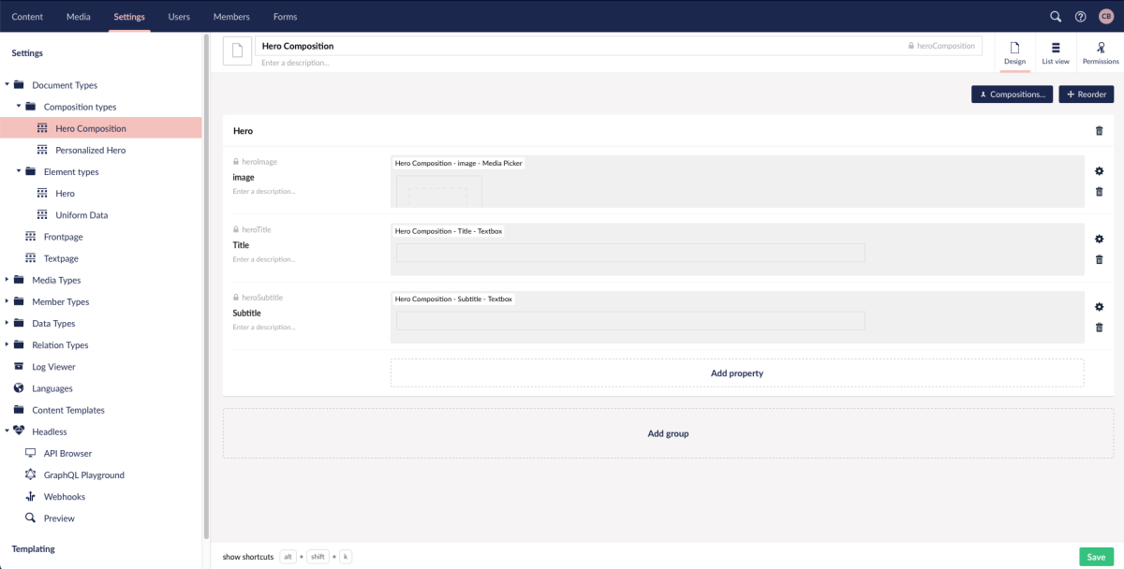Go to the Forms section
1124x569 pixels.
[286, 17]
